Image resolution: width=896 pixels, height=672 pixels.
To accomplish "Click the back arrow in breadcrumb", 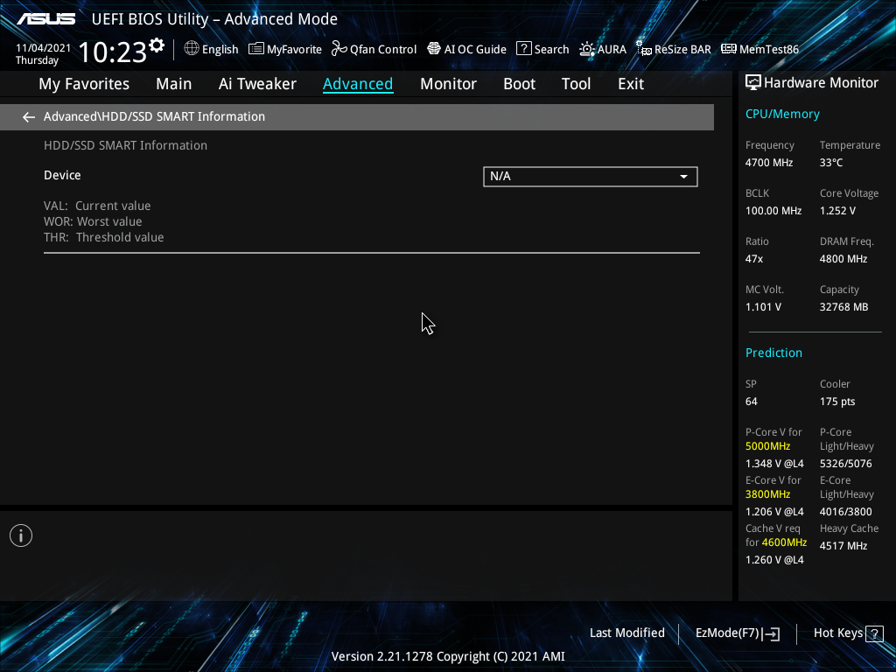I will click(x=29, y=117).
